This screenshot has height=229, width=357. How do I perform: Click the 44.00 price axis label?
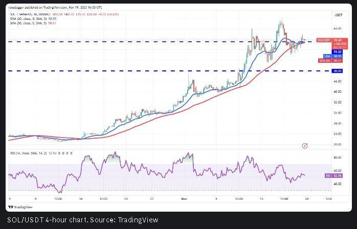click(x=338, y=81)
